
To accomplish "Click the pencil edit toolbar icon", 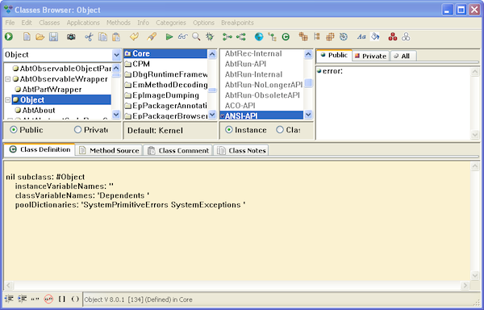I will coord(152,37).
